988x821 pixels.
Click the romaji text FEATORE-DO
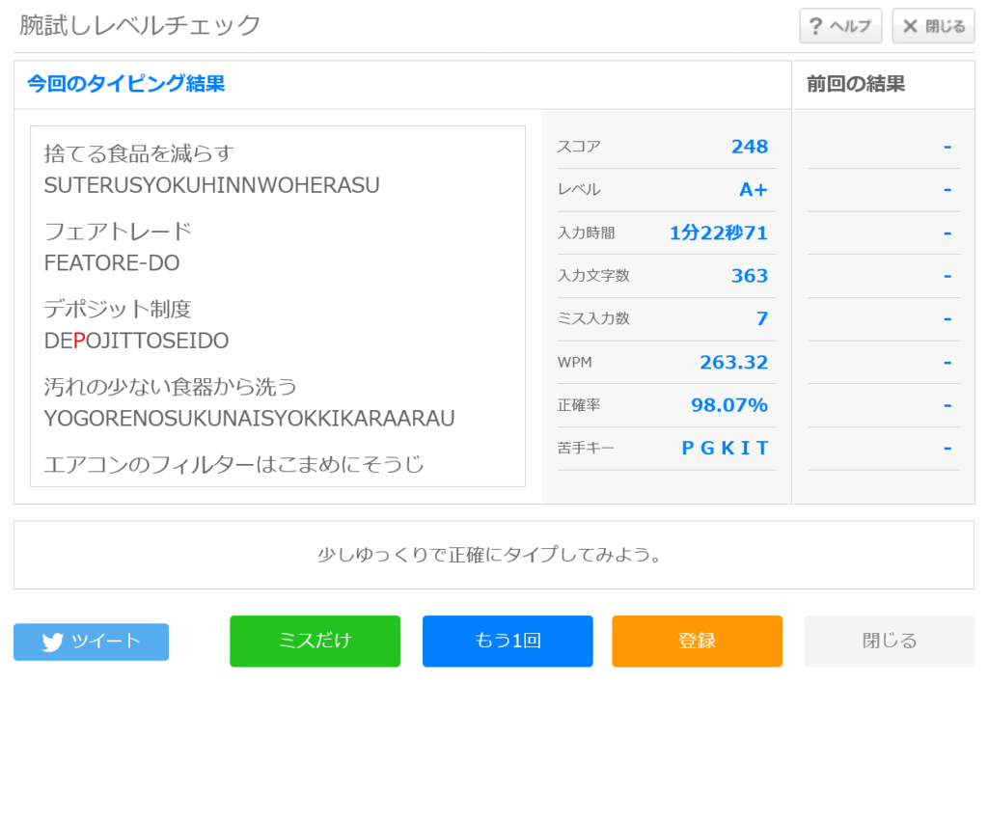coord(112,263)
